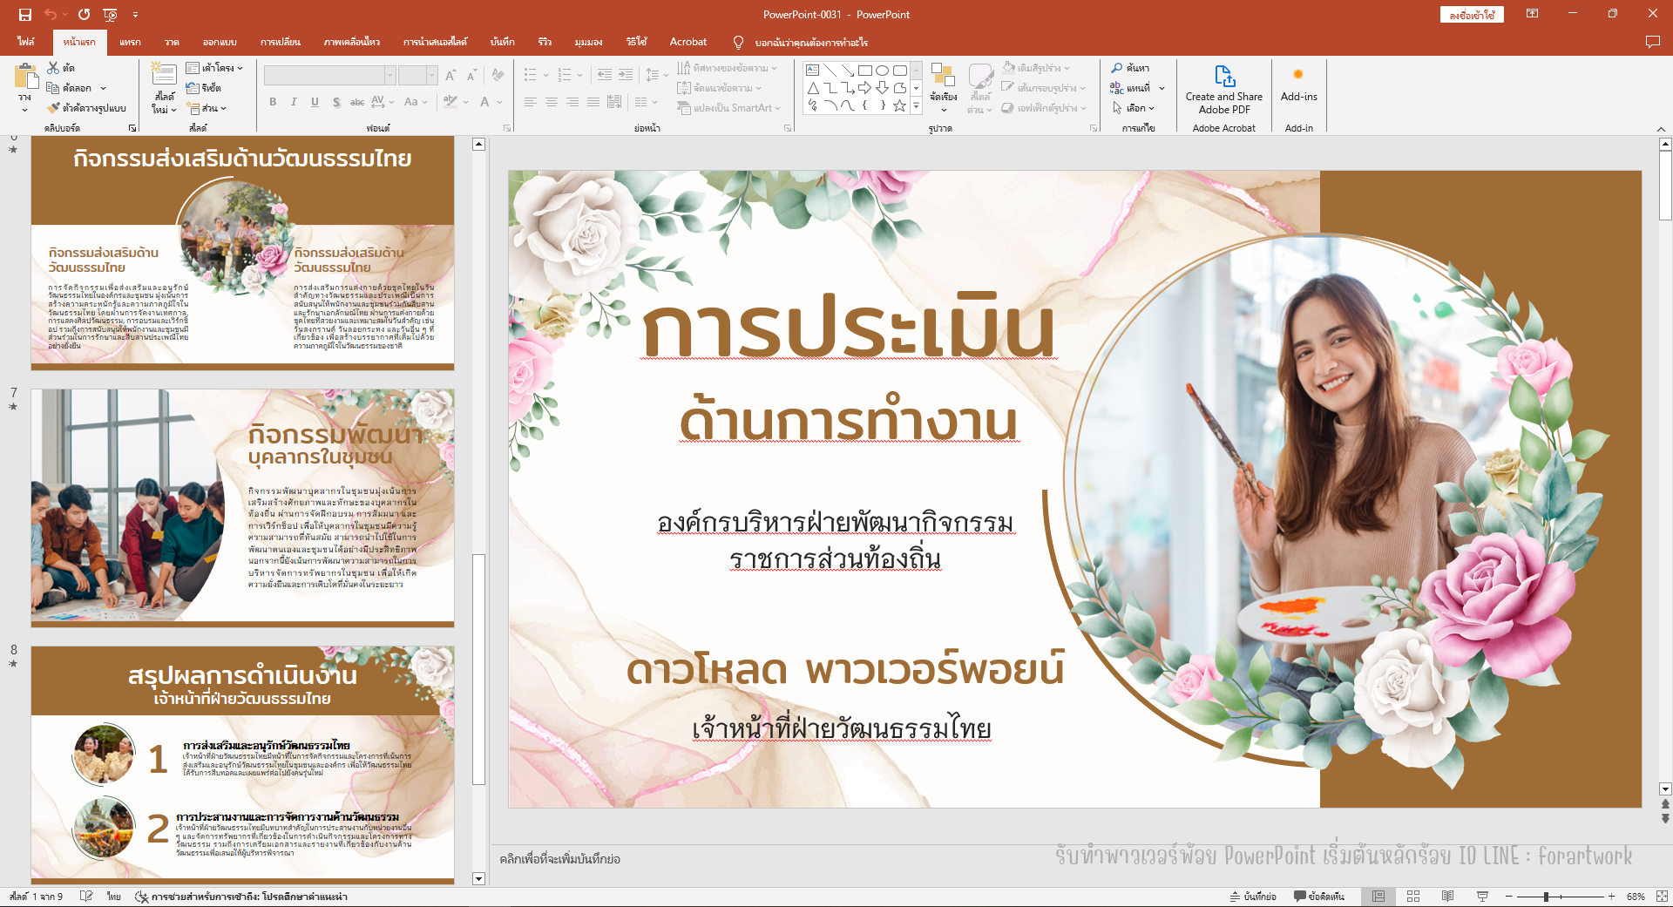The image size is (1673, 907).
Task: Click the Undo arrow icon
Action: click(51, 14)
